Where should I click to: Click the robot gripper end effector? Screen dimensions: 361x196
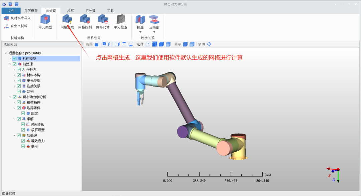(140, 98)
